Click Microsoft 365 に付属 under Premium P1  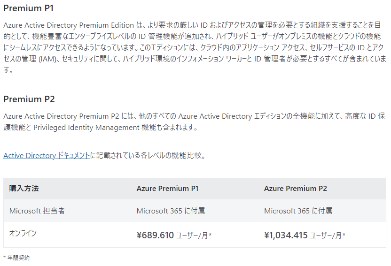[x=171, y=211]
